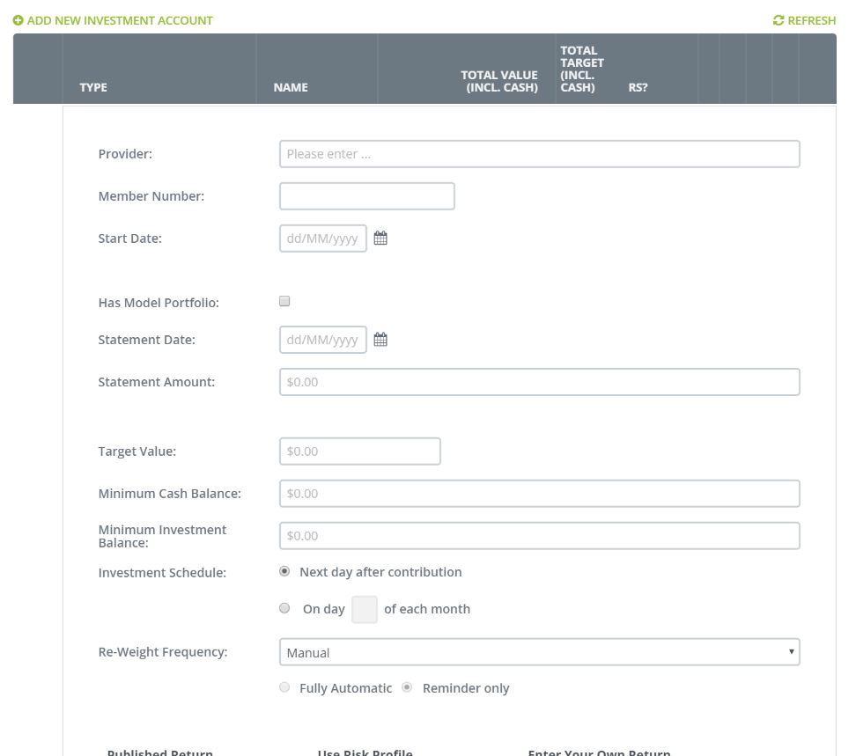The image size is (856, 756).
Task: Select the On day of each month option
Action: 284,608
